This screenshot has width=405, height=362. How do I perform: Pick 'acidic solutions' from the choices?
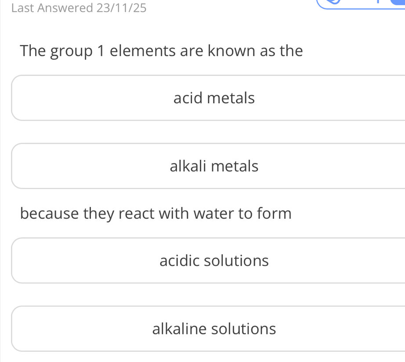214,260
